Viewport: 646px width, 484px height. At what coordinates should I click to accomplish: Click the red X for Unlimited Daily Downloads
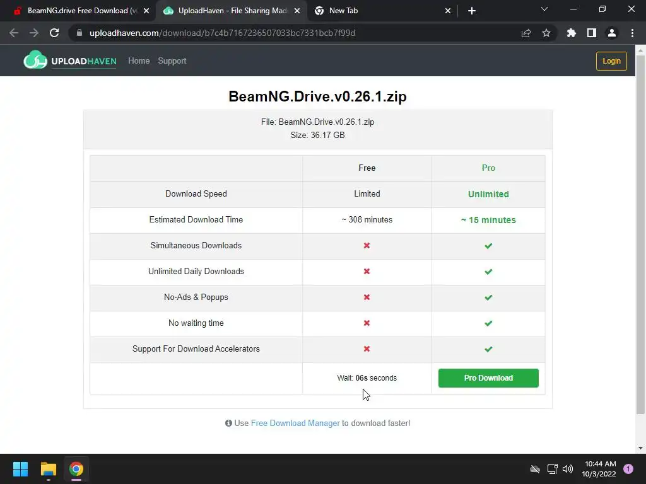367,271
